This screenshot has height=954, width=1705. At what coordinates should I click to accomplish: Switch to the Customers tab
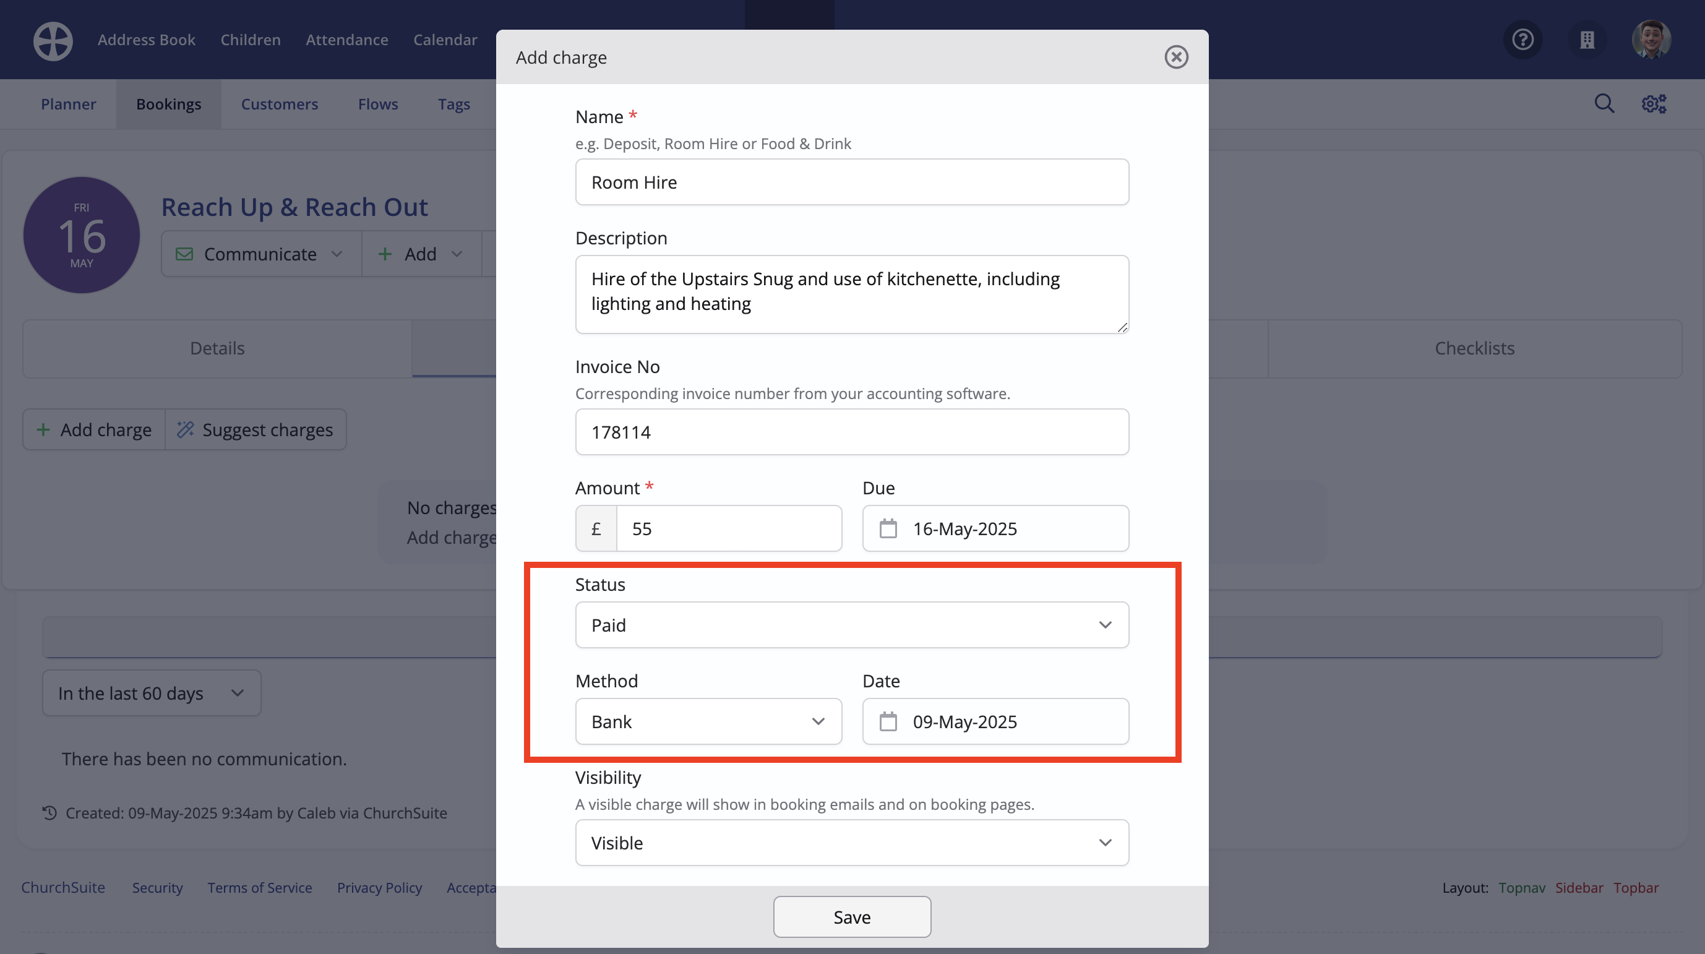click(279, 104)
